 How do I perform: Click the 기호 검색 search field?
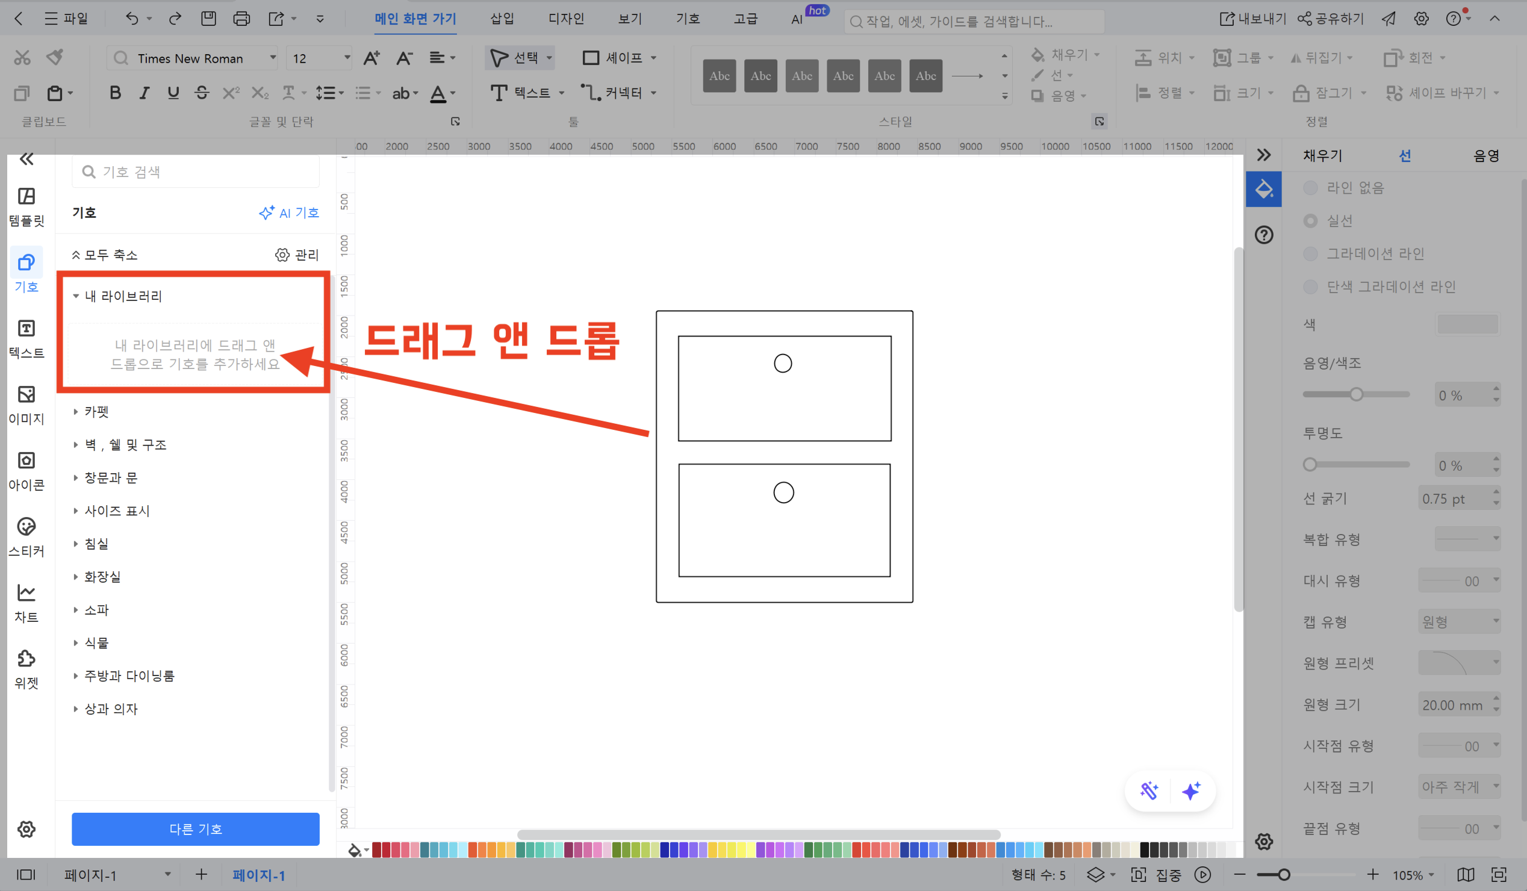[195, 172]
